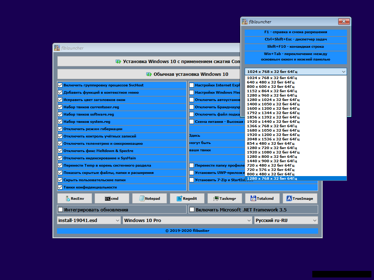Check Отключить автоустановку option
This screenshot has height=280, width=374.
pos(191,100)
